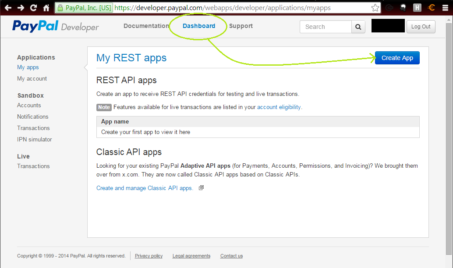The height and width of the screenshot is (268, 453).
Task: Open Sandbox Accounts
Action: (x=29, y=106)
